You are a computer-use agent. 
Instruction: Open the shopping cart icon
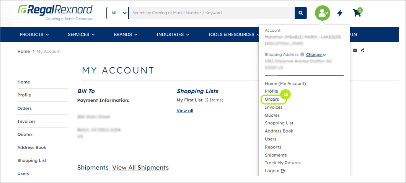tap(357, 13)
